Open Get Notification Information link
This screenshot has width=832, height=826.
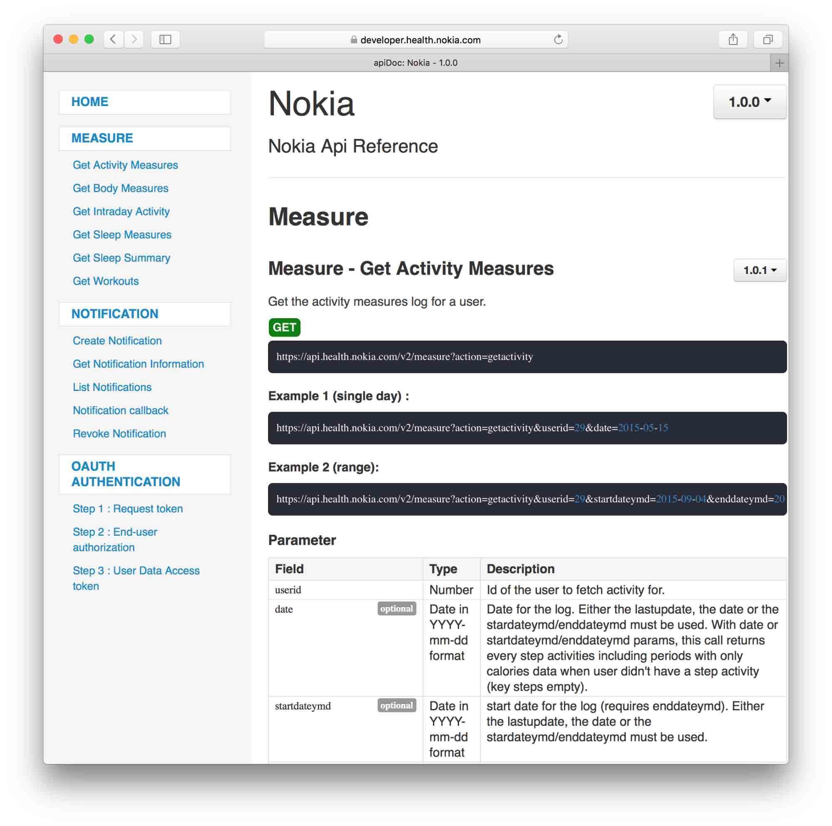tap(138, 364)
